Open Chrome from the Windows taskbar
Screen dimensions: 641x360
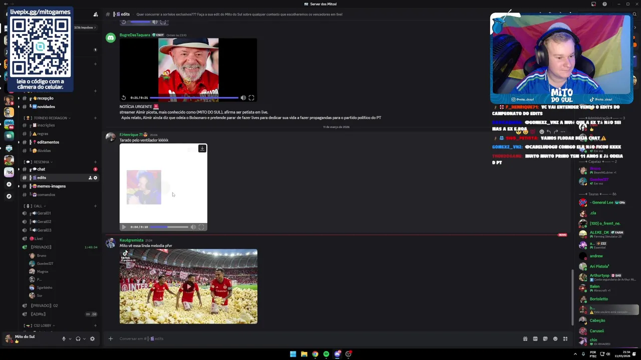315,354
